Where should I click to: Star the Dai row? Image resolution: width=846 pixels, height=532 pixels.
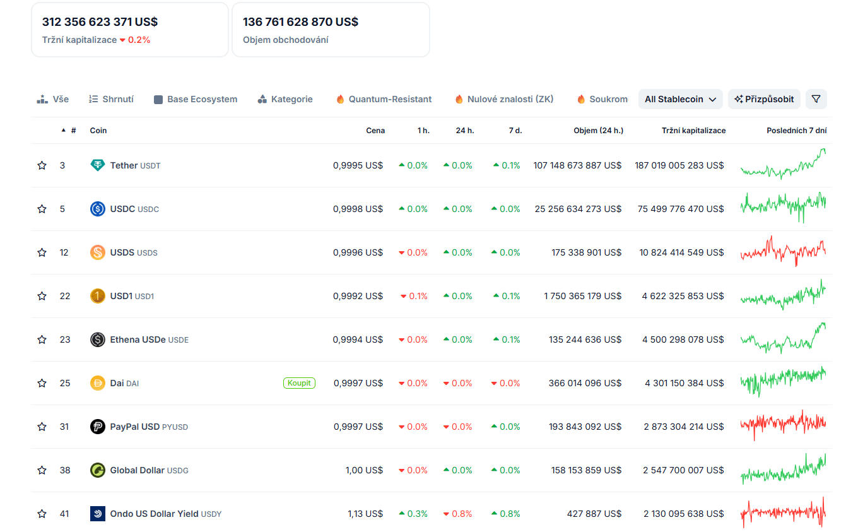point(42,383)
